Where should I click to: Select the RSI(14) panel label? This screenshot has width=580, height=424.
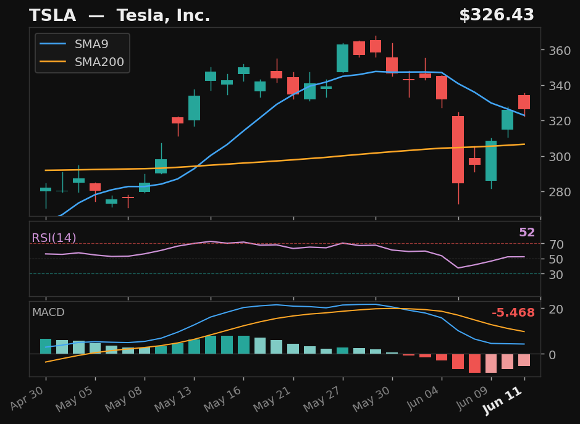point(54,238)
